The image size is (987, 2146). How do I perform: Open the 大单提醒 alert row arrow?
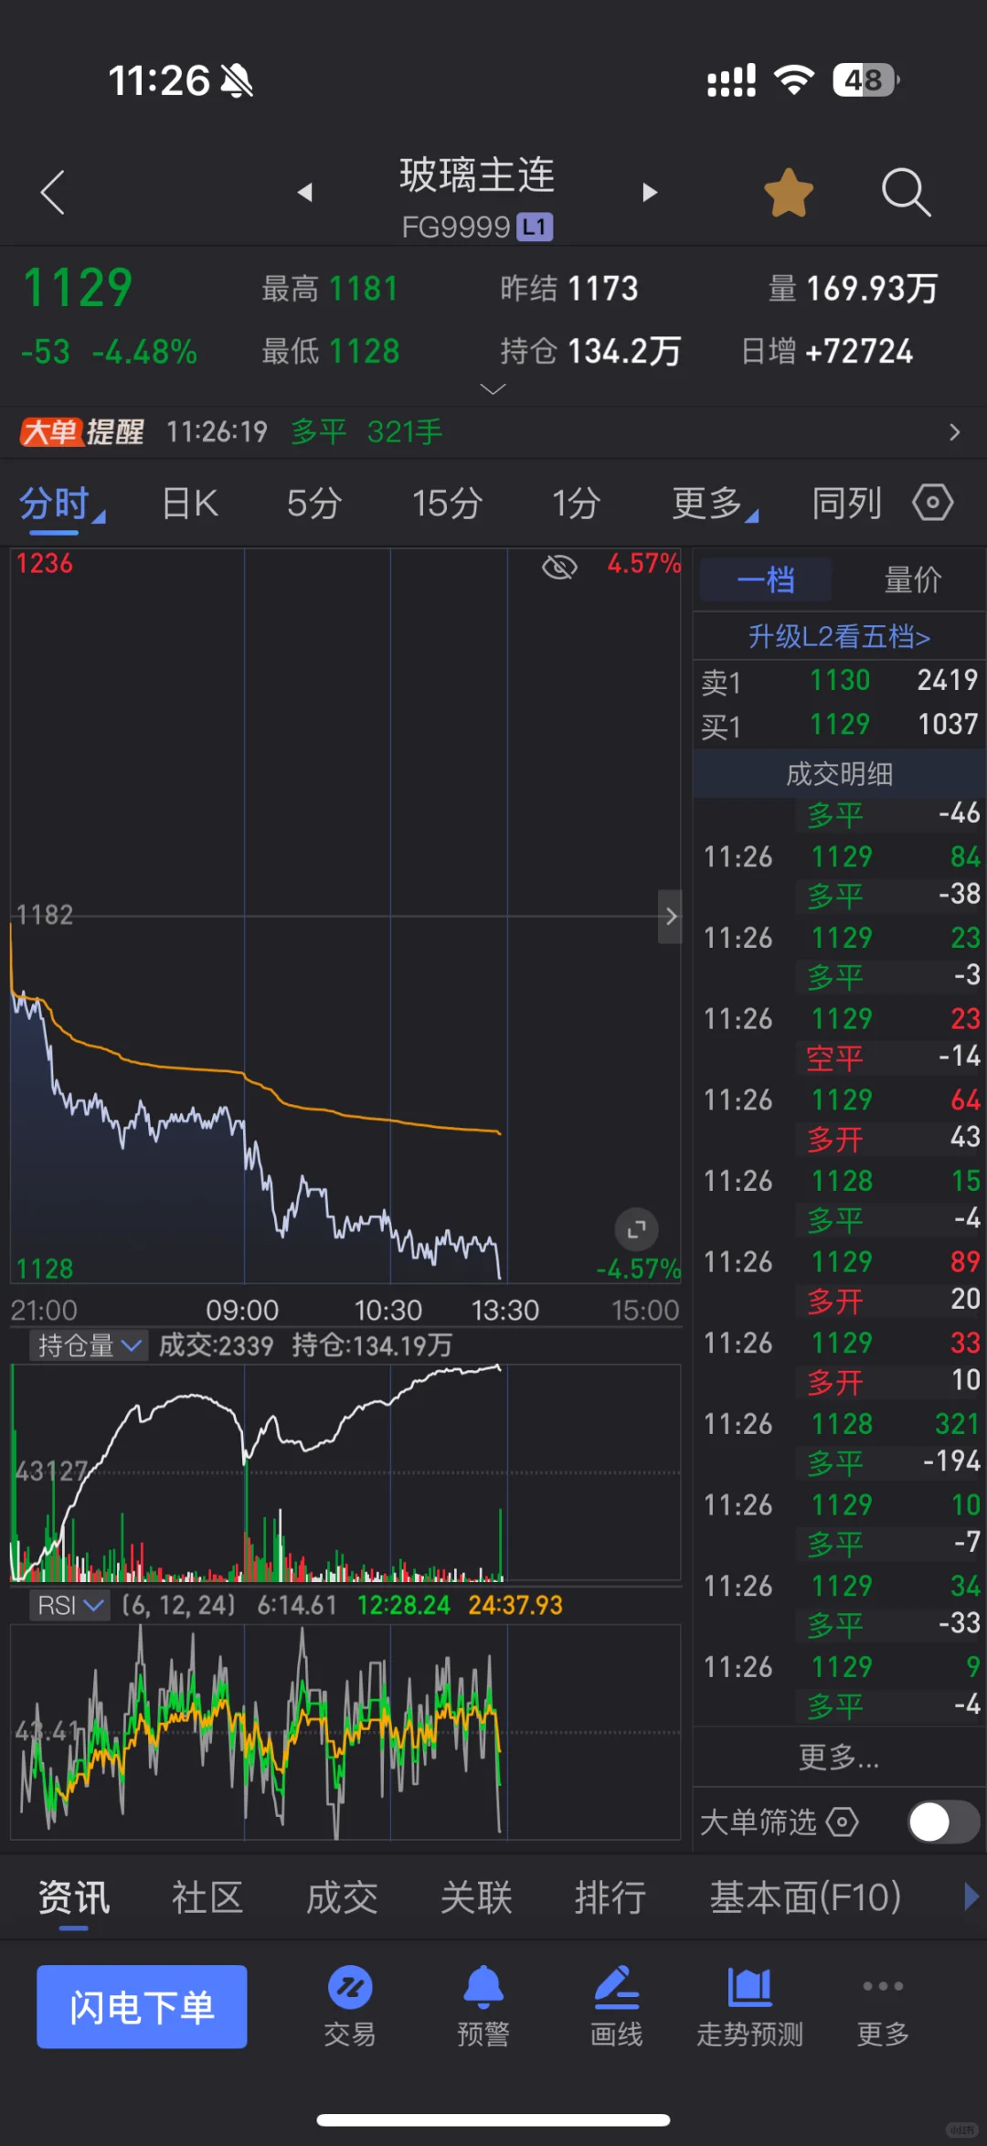tap(954, 432)
